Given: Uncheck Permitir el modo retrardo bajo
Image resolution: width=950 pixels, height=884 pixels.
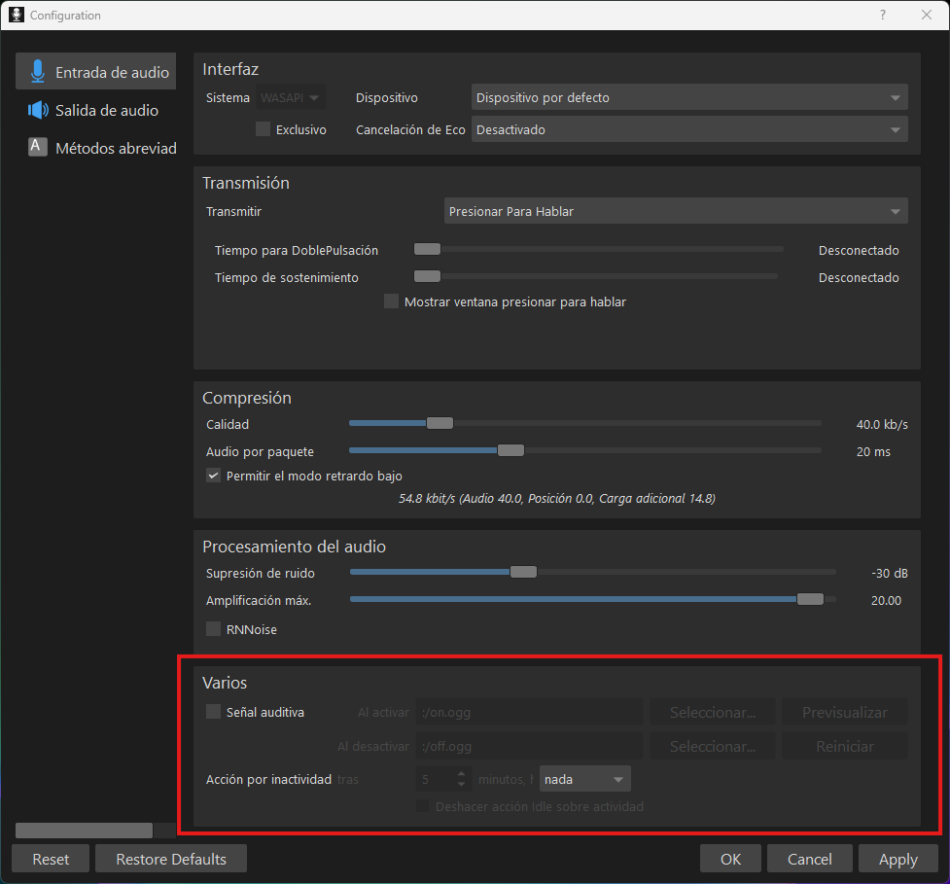Looking at the screenshot, I should pos(214,476).
